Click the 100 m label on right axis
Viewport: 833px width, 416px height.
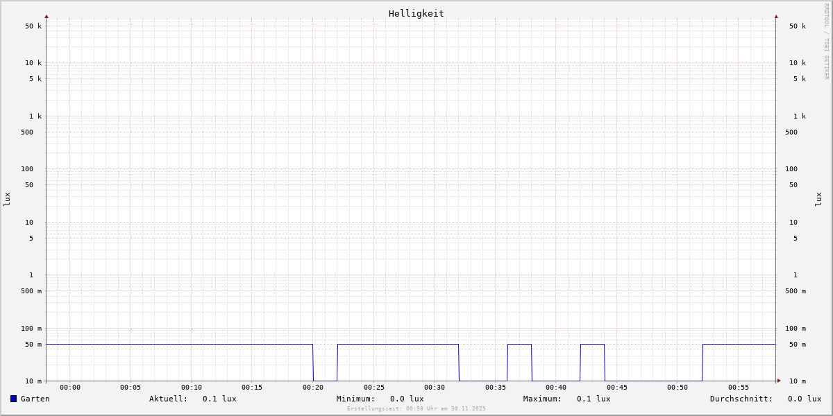click(796, 329)
